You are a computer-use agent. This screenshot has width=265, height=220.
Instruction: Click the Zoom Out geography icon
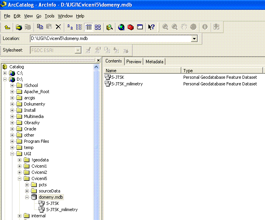click(174, 27)
